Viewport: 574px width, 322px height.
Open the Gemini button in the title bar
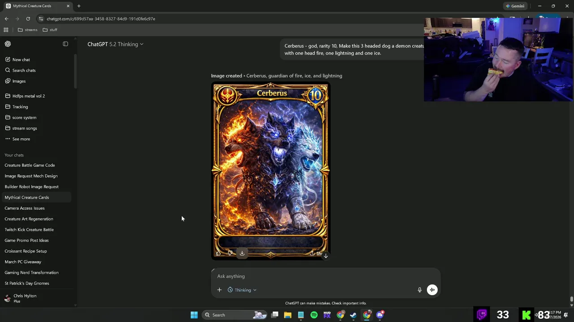click(515, 6)
